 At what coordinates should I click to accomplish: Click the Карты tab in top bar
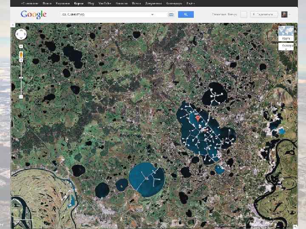coord(79,3)
